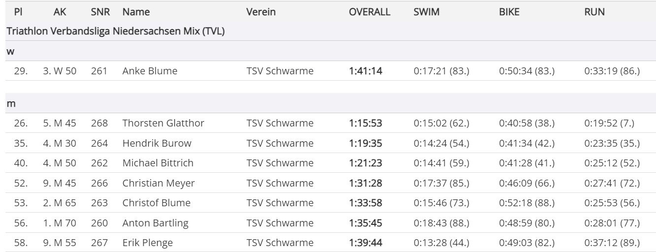Open Anke Blume's result entry
656x252 pixels.
150,71
